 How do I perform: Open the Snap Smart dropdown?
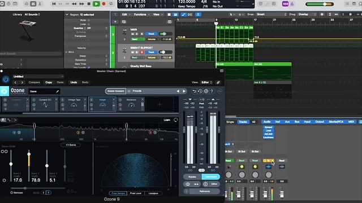pos(271,14)
